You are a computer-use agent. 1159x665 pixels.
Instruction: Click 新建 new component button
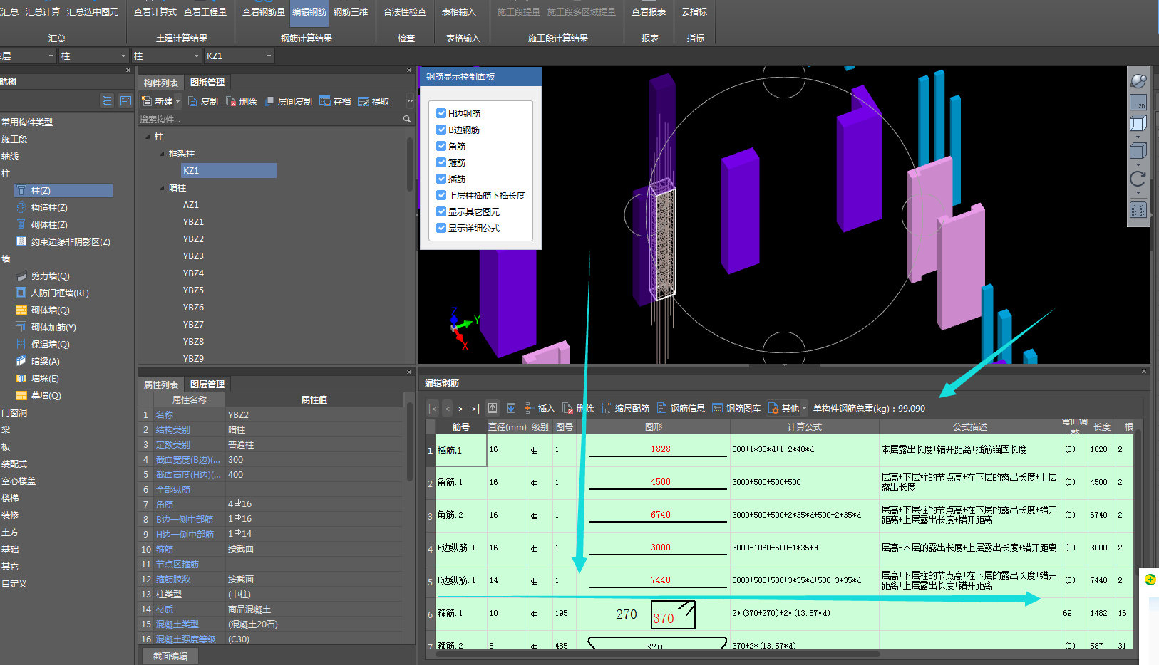point(158,101)
